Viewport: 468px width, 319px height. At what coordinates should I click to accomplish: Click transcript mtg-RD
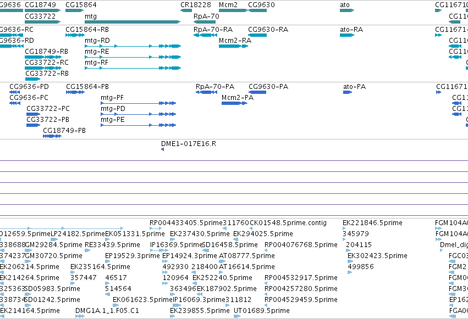(x=133, y=46)
